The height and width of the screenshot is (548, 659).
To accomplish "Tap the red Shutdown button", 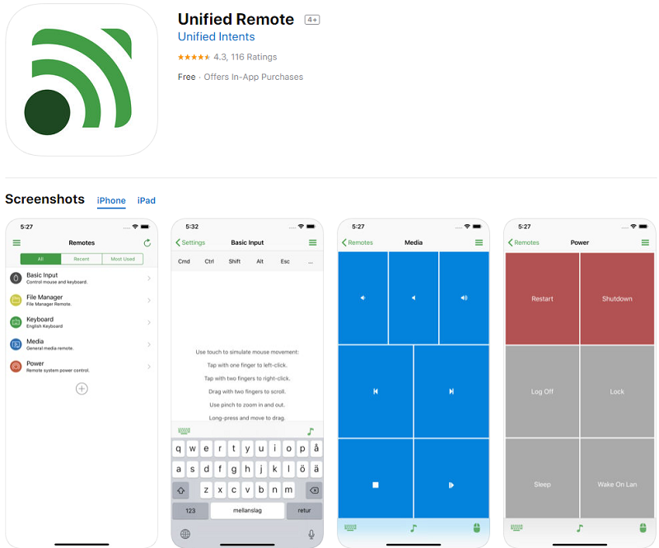I will pos(617,298).
